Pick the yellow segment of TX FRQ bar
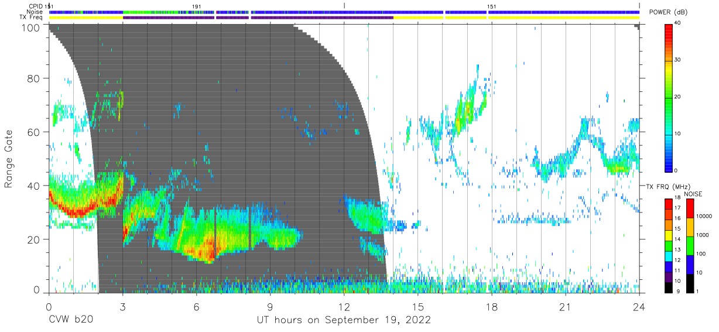719x332 pixels. (x=669, y=235)
